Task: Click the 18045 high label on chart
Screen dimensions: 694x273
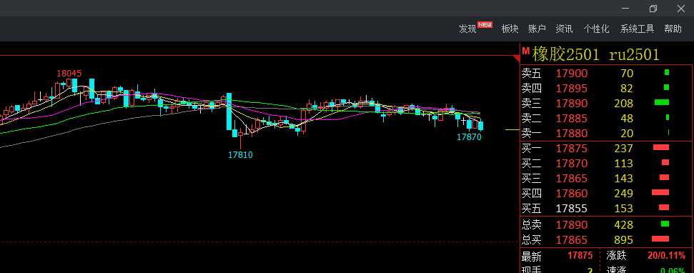Action: 69,74
